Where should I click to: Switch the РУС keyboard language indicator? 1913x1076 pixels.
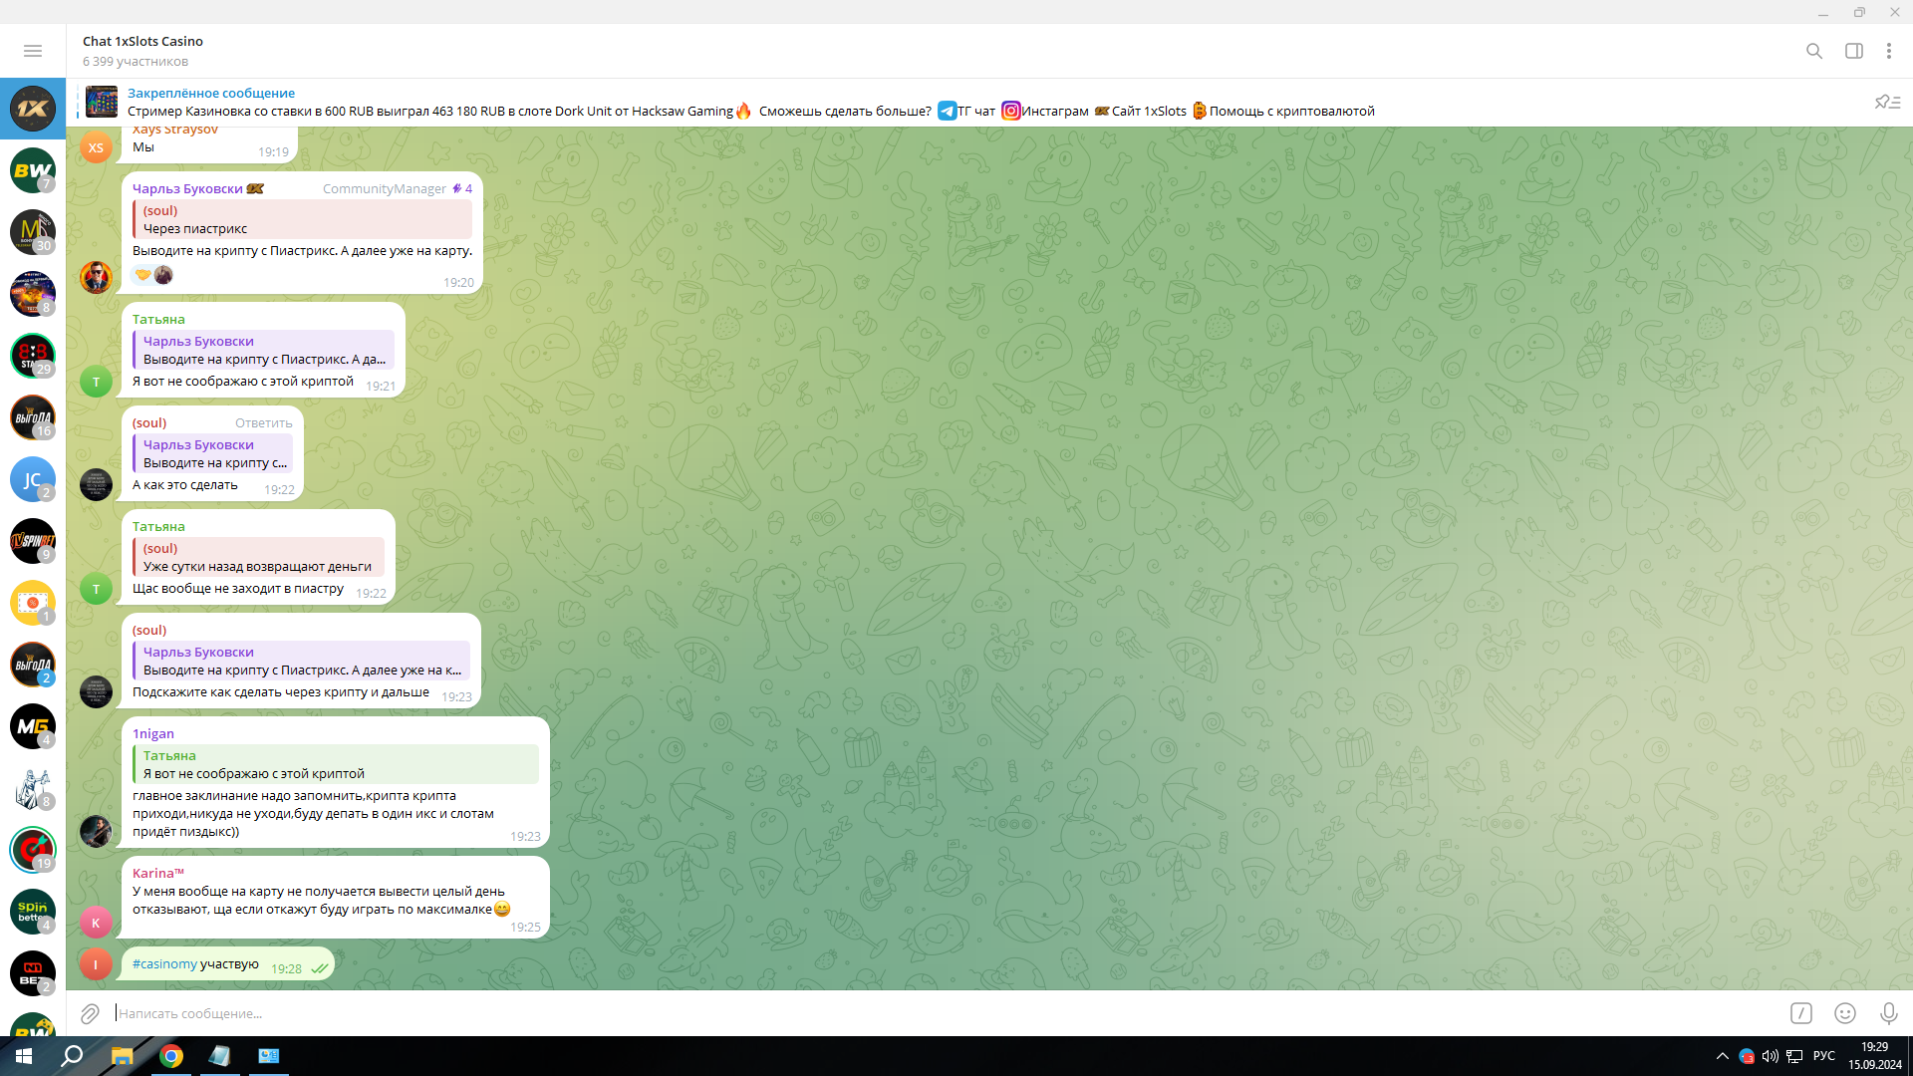1823,1056
